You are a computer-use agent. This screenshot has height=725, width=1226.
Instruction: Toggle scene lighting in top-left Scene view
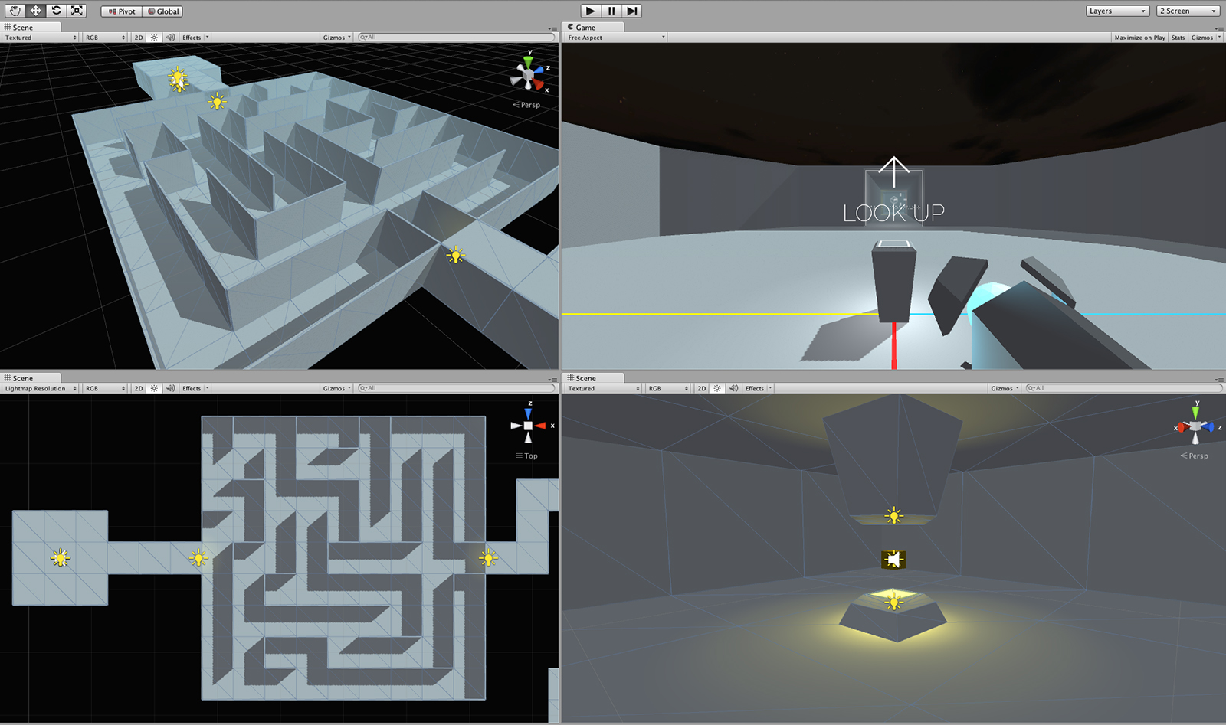pos(154,37)
